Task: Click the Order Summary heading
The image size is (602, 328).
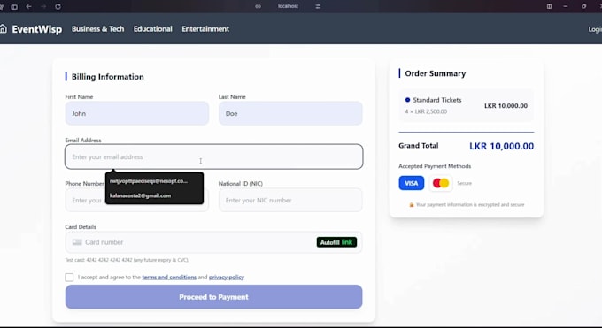Action: pyautogui.click(x=435, y=73)
